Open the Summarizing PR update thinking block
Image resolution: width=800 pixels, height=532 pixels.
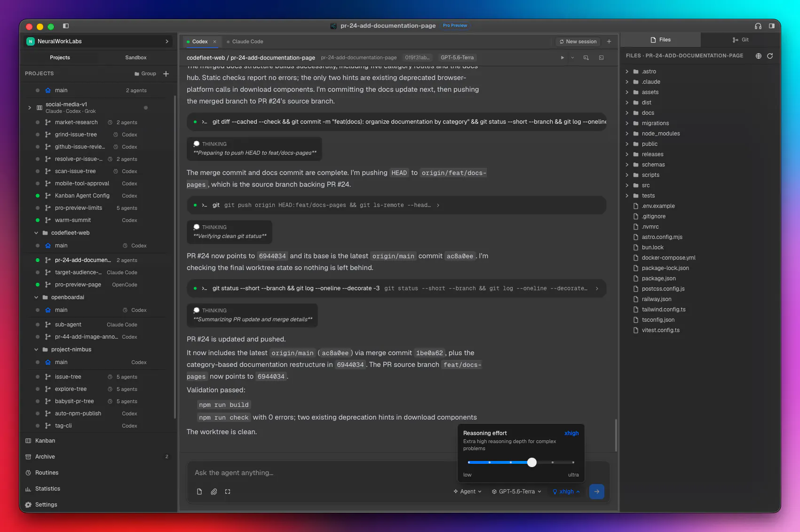point(253,315)
